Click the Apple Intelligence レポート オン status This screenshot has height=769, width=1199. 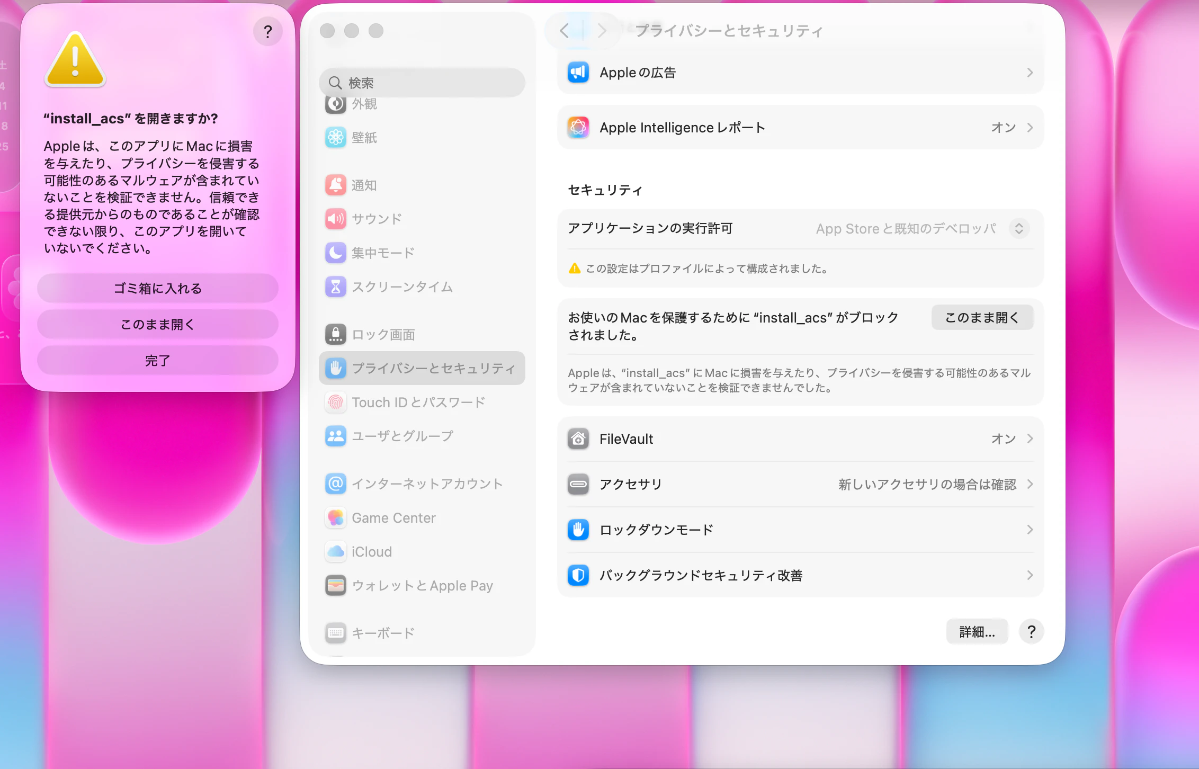tap(1004, 128)
